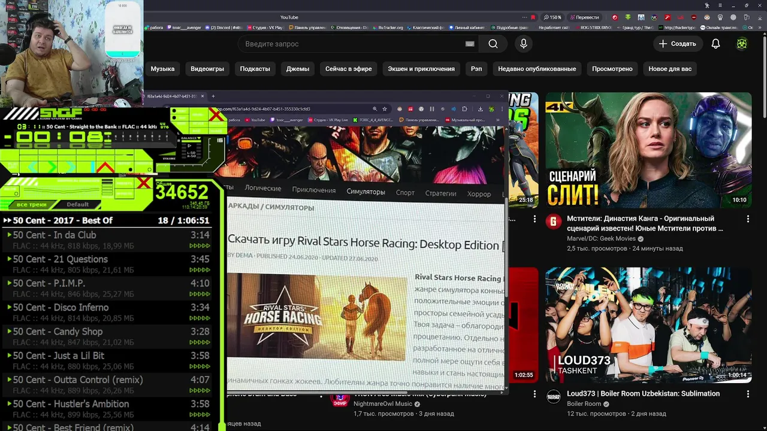Image resolution: width=767 pixels, height=431 pixels.
Task: Click the 150% zoom indicator in address bar
Action: (x=552, y=17)
